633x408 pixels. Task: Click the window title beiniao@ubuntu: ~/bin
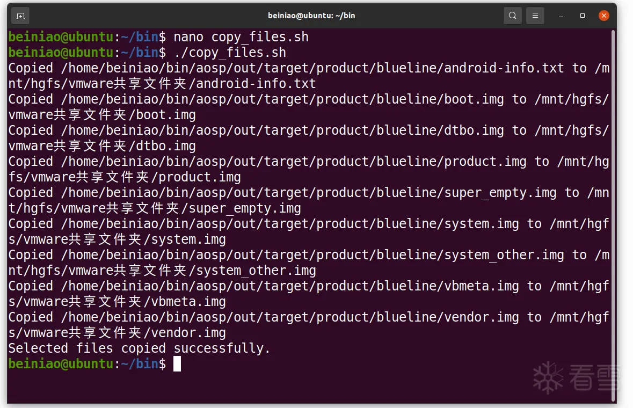point(311,16)
